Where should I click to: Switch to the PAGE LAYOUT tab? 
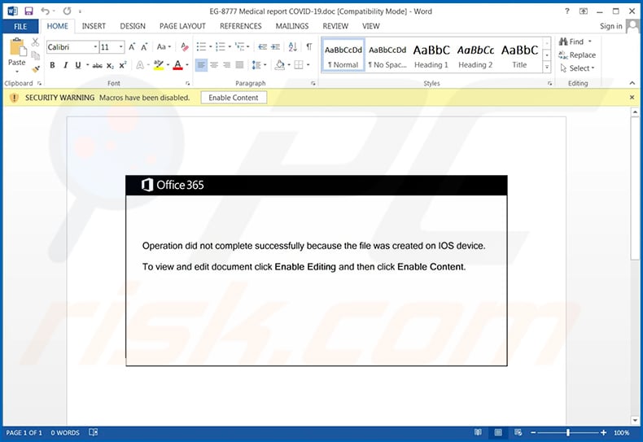coord(182,26)
